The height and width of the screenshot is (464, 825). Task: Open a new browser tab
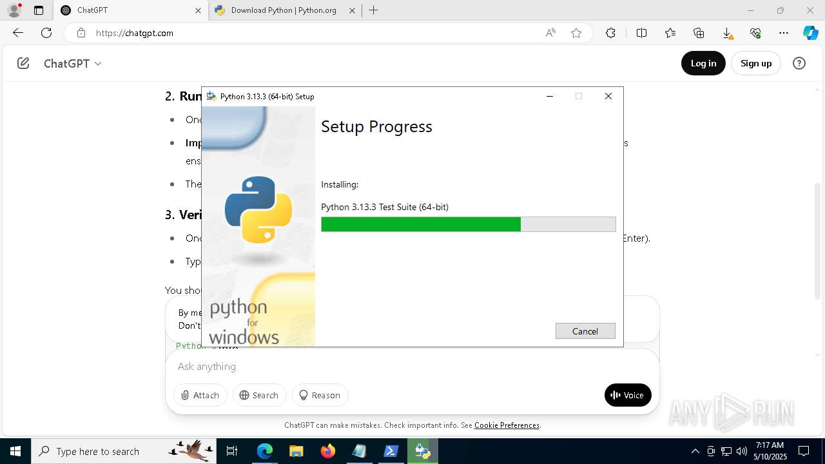coord(374,10)
